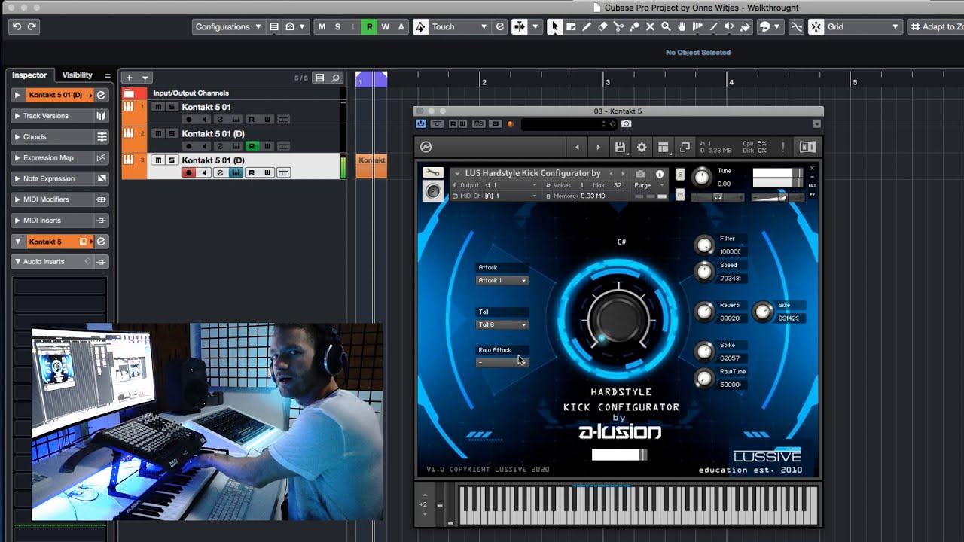
Task: Open the Raw Attack dropdown
Action: coord(502,362)
